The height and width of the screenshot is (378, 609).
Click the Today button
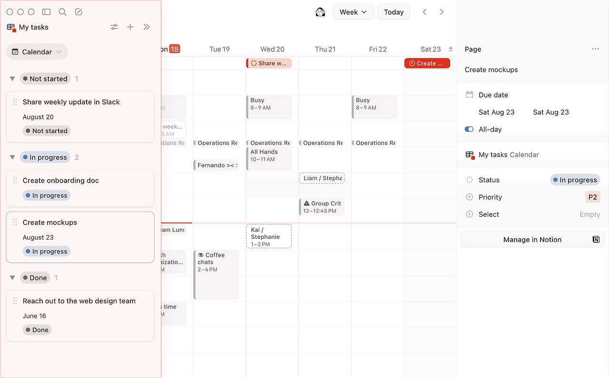pos(394,12)
